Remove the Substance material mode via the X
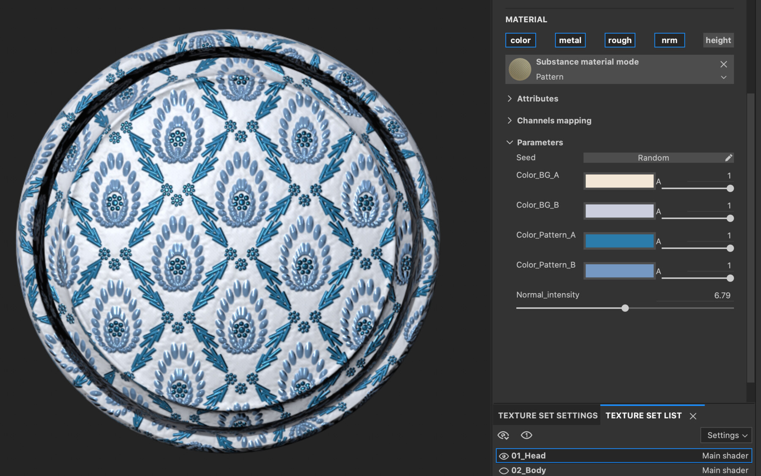761x476 pixels. (x=723, y=64)
